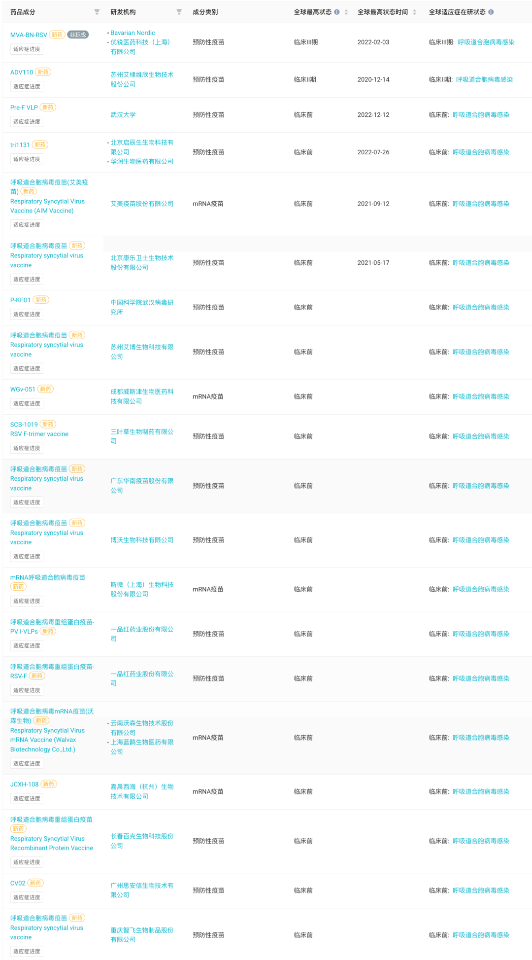532x960 pixels.
Task: Open 华润生物医药有限公司 link
Action: pos(142,162)
